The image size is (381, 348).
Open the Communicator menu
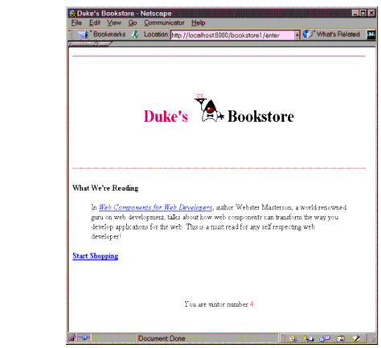tap(164, 23)
